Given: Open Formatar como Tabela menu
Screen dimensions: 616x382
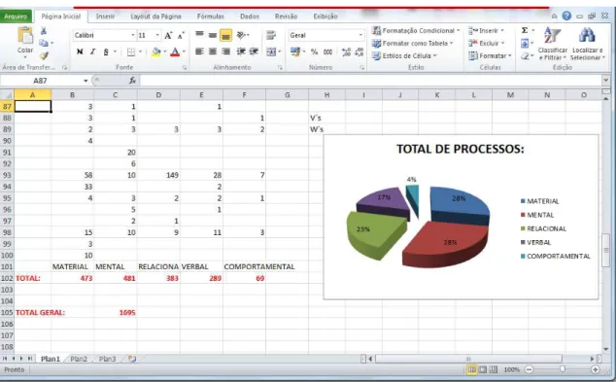Looking at the screenshot, I should pyautogui.click(x=412, y=43).
